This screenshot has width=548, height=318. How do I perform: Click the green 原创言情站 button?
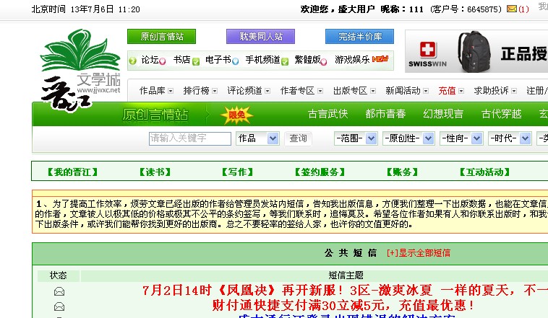point(161,36)
